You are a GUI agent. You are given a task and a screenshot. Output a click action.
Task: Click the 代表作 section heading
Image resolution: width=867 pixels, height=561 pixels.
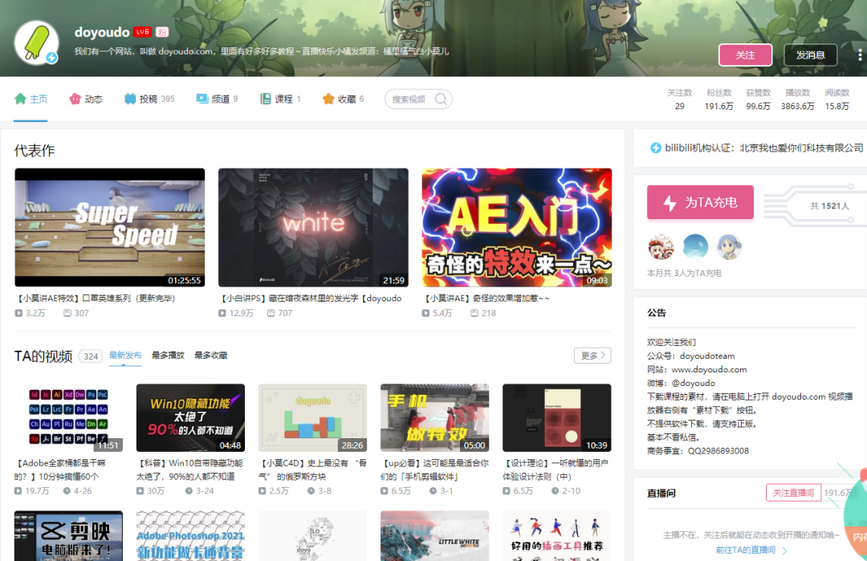click(35, 150)
